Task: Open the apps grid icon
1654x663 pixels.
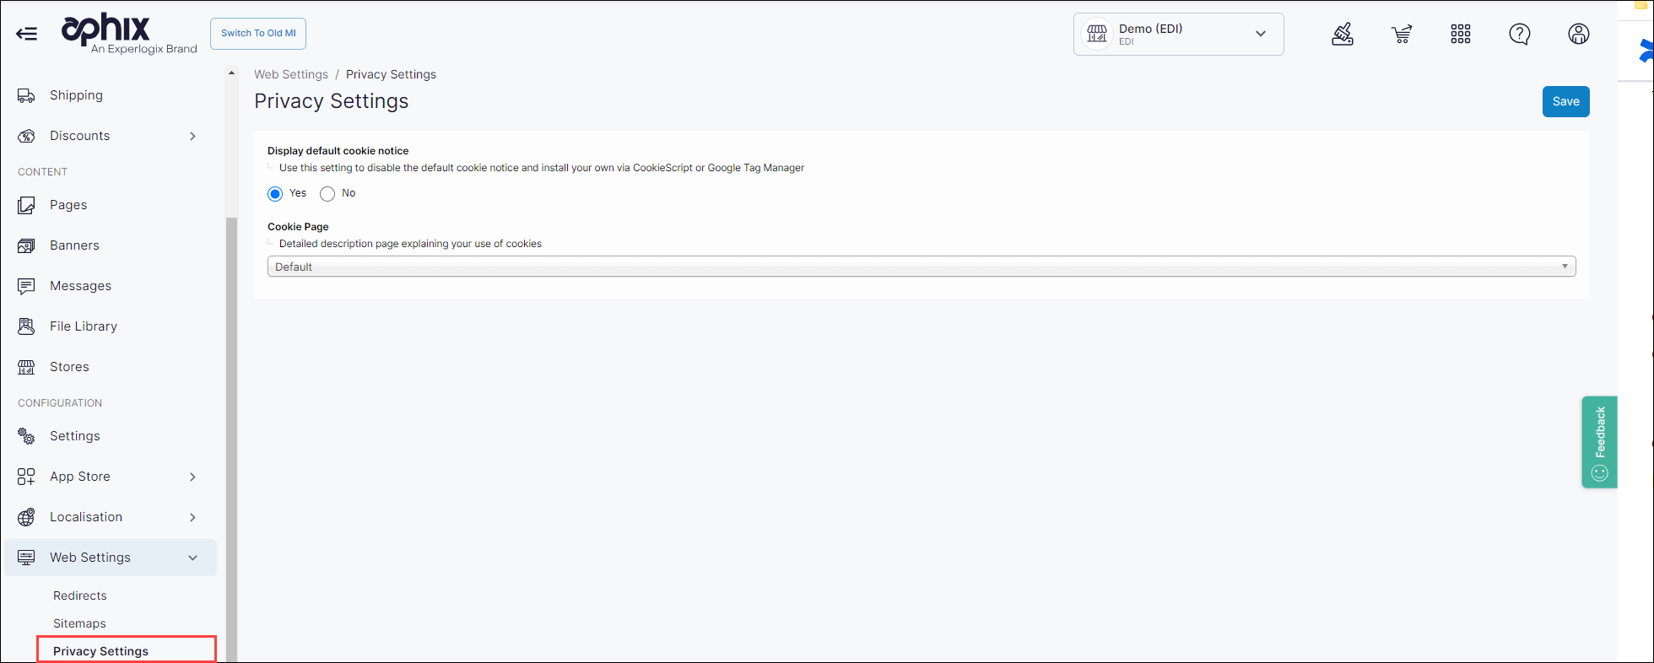Action: pos(1461,34)
